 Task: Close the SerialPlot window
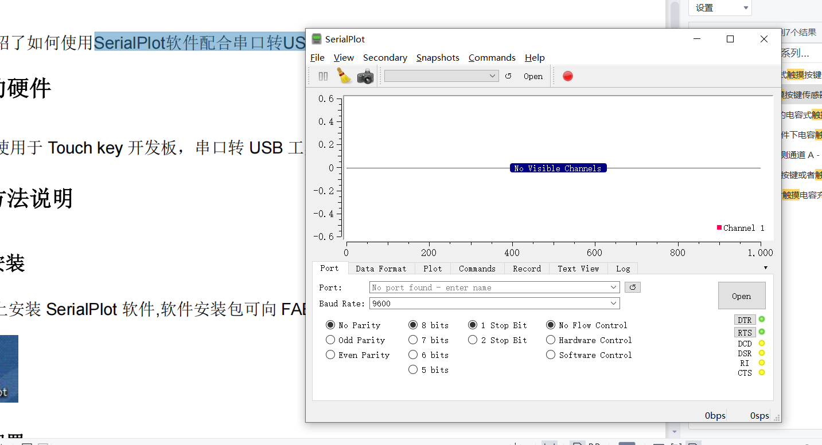pyautogui.click(x=764, y=39)
